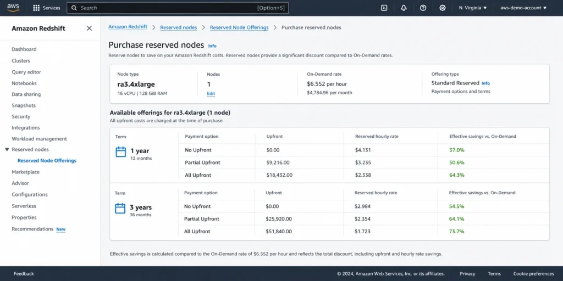Click the 37.0% savings value
The image size is (563, 281).
click(x=457, y=150)
